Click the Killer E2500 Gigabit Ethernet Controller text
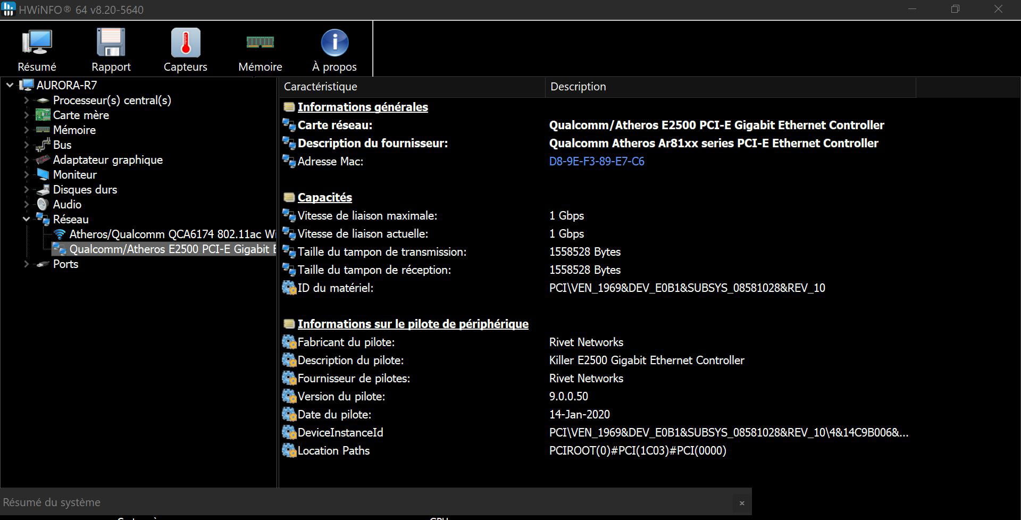The width and height of the screenshot is (1021, 520). click(x=647, y=360)
